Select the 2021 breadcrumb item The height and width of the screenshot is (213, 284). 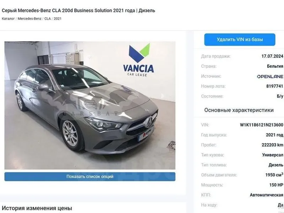58,18
